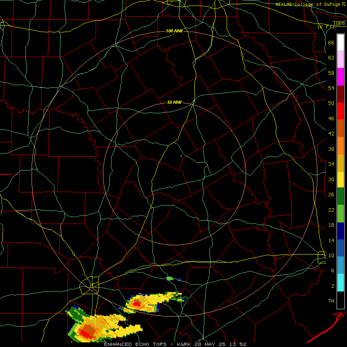Screen dimensions: 347x347
Task: Click the 30 legend value
Action: pos(331,179)
